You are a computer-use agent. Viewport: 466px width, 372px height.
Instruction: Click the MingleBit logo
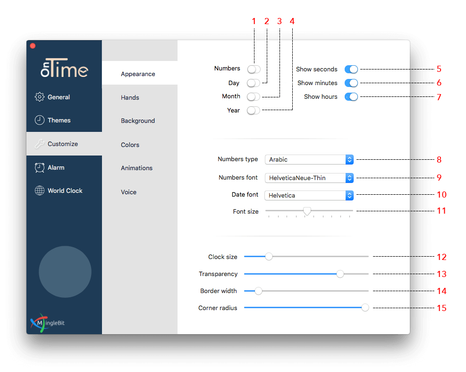47,322
